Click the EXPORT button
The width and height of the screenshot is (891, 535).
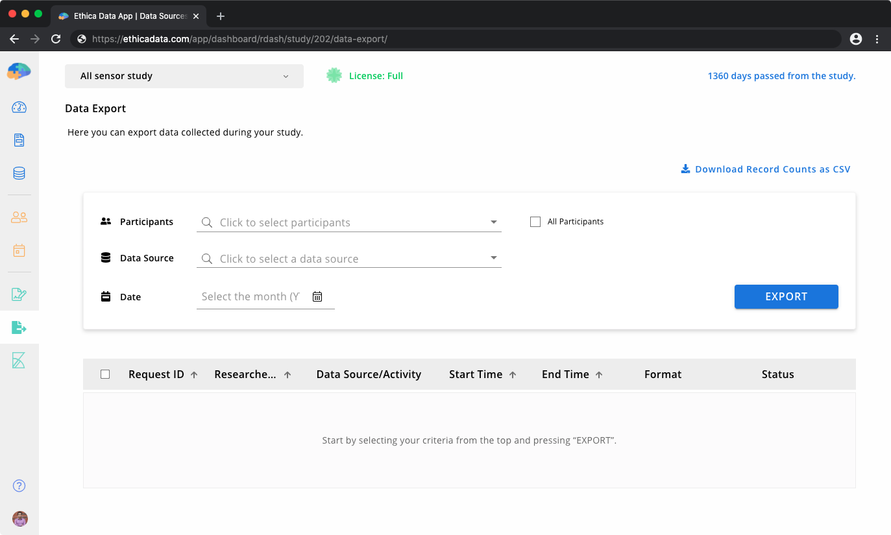click(x=787, y=296)
